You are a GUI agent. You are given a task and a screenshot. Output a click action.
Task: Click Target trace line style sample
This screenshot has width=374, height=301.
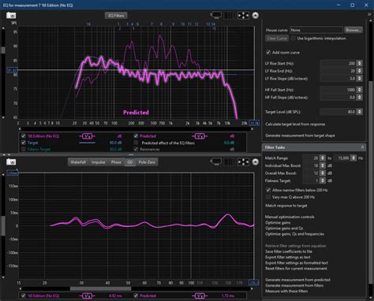click(x=88, y=143)
